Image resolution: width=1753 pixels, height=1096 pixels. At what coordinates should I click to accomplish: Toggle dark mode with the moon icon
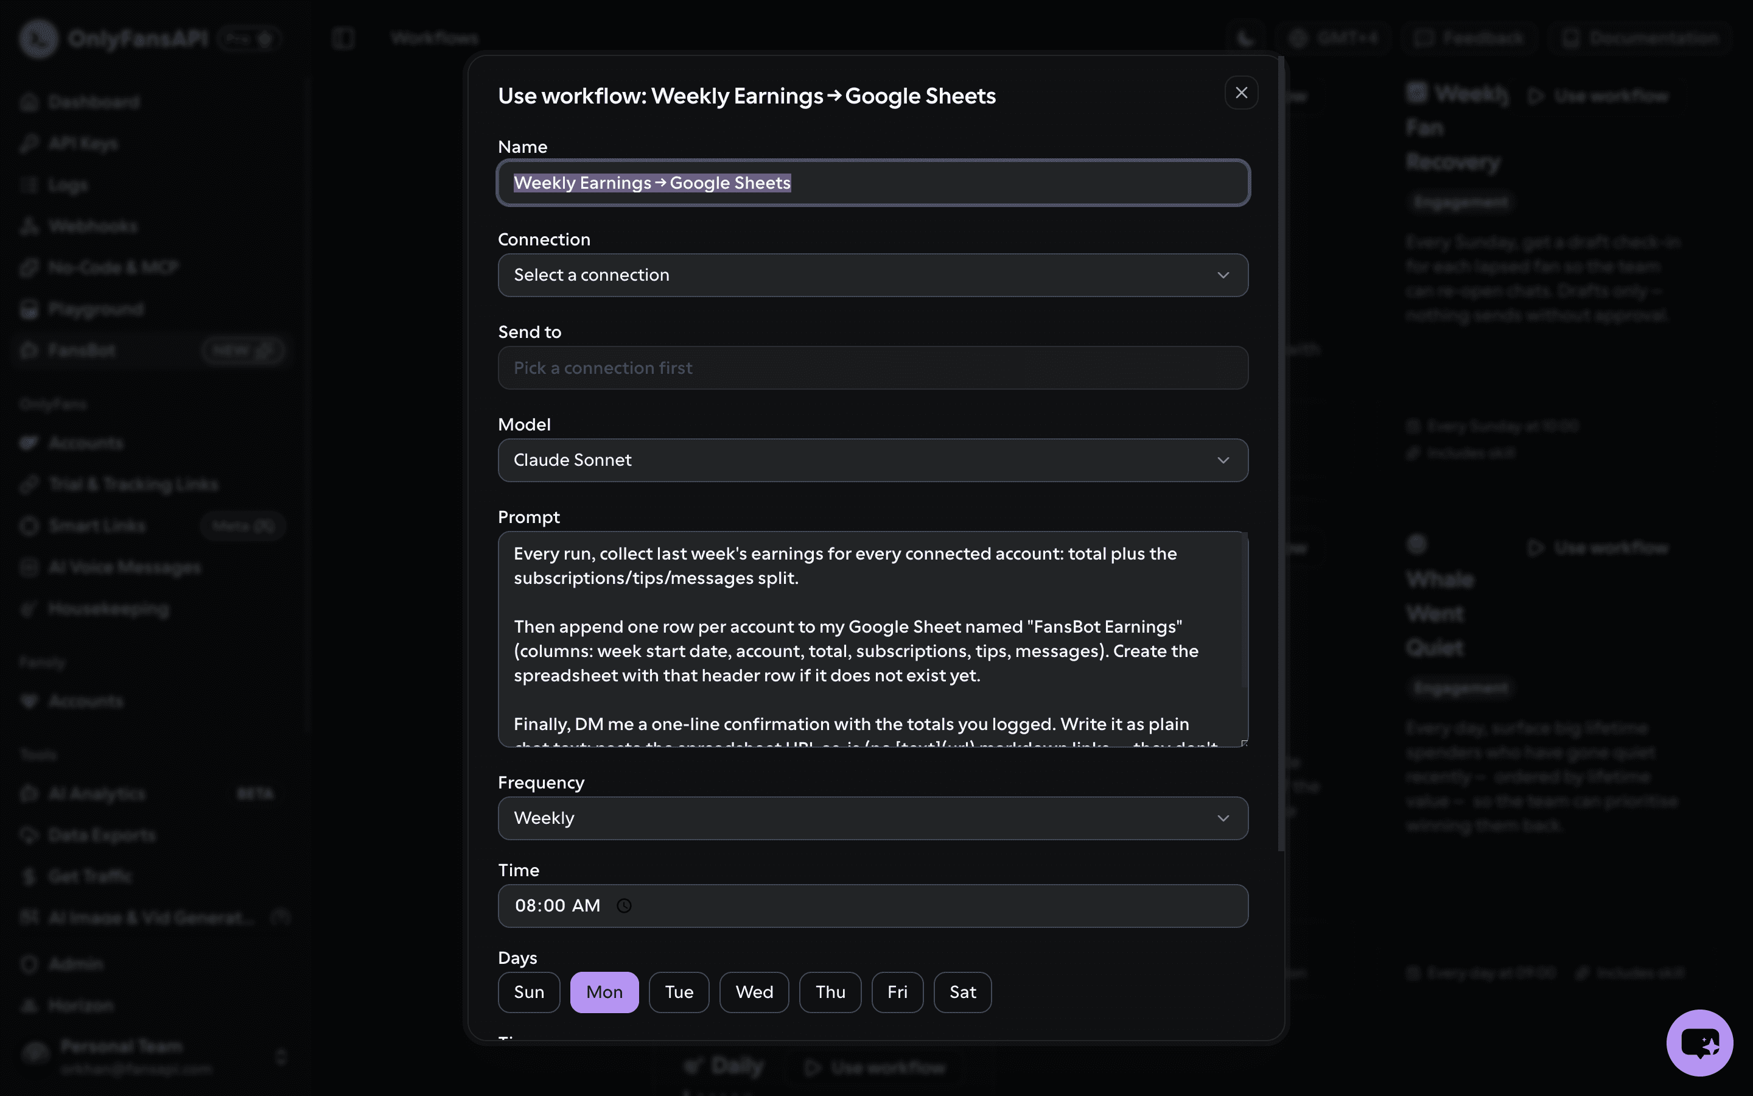tap(1245, 38)
